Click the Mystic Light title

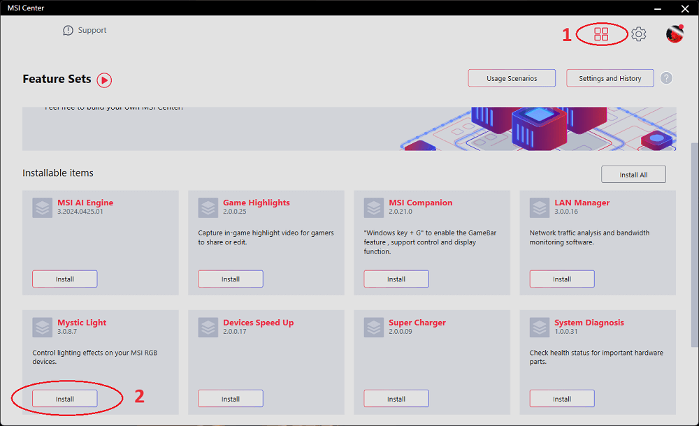click(x=82, y=323)
